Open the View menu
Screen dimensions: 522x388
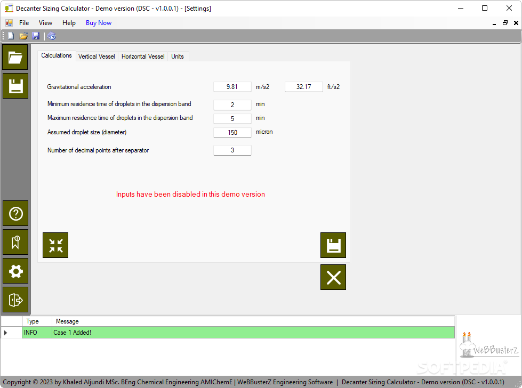[x=45, y=22]
